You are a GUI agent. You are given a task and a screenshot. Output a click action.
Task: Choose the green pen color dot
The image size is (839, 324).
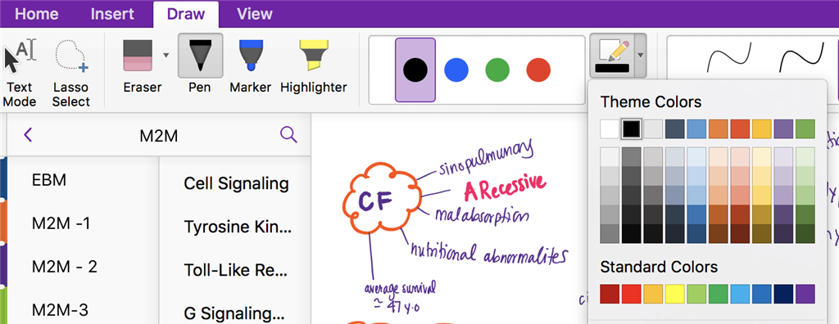[497, 70]
